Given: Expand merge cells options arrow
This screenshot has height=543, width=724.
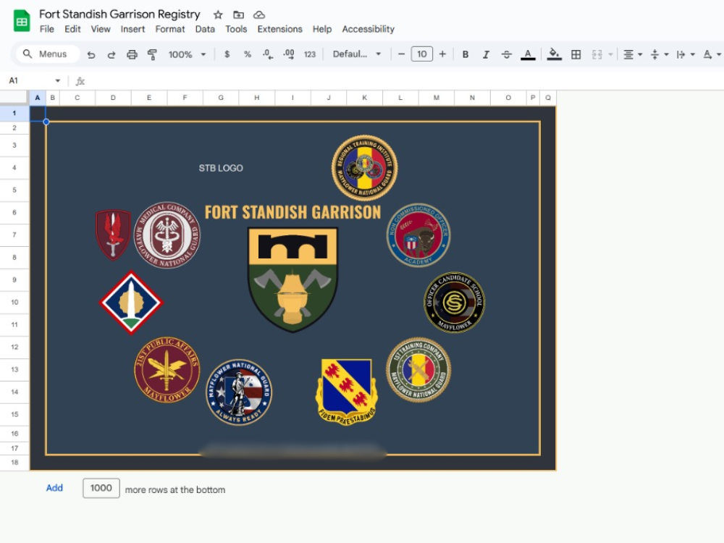Looking at the screenshot, I should (610, 54).
